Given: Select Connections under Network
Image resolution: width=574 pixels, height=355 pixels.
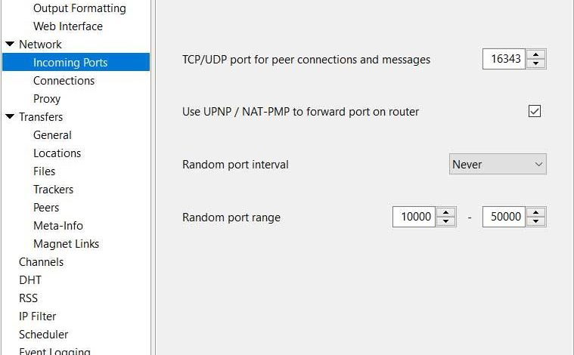Looking at the screenshot, I should (64, 80).
